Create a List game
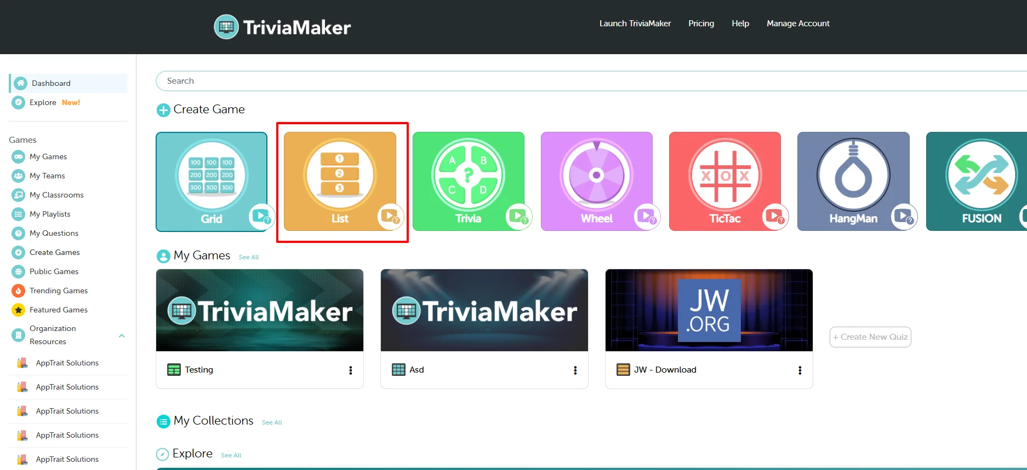 pyautogui.click(x=340, y=182)
